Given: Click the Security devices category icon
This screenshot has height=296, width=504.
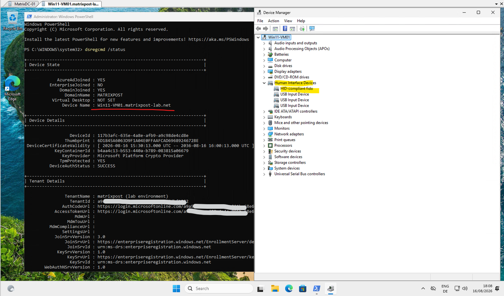Looking at the screenshot, I should tap(270, 151).
